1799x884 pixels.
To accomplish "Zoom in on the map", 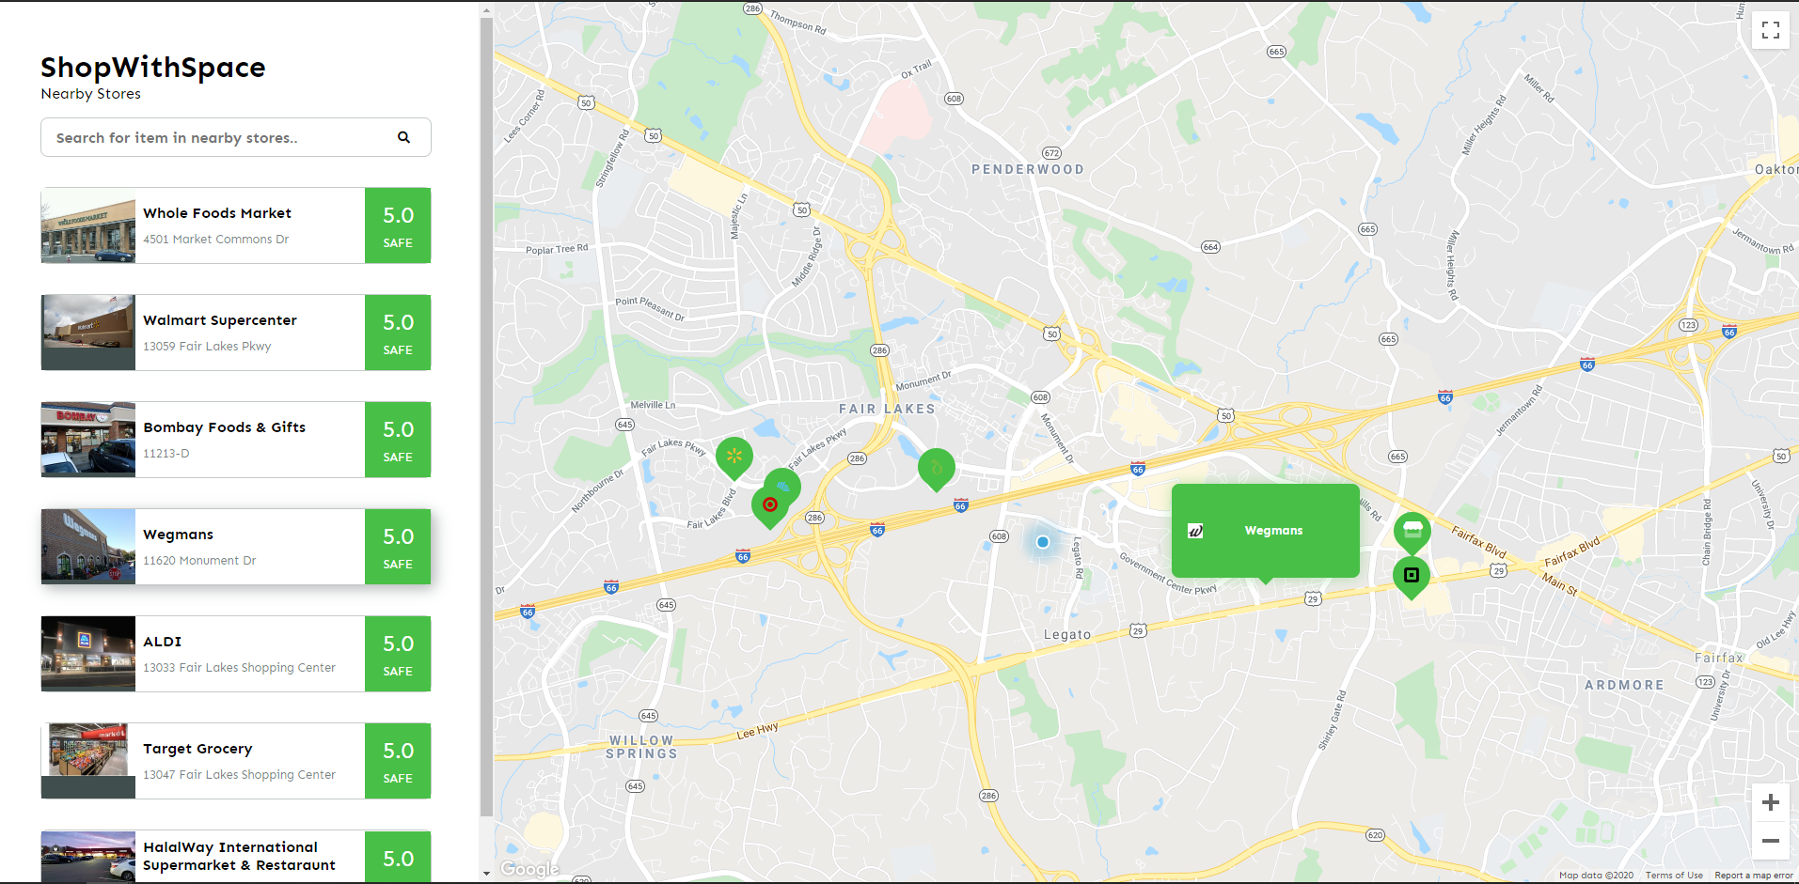I will coord(1770,802).
